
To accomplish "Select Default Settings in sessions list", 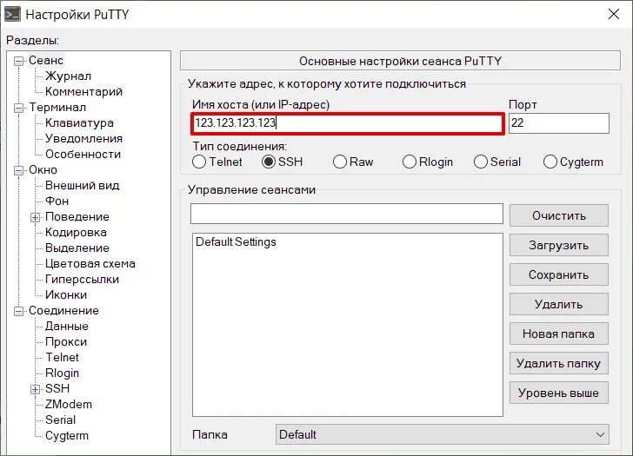I will coord(236,242).
